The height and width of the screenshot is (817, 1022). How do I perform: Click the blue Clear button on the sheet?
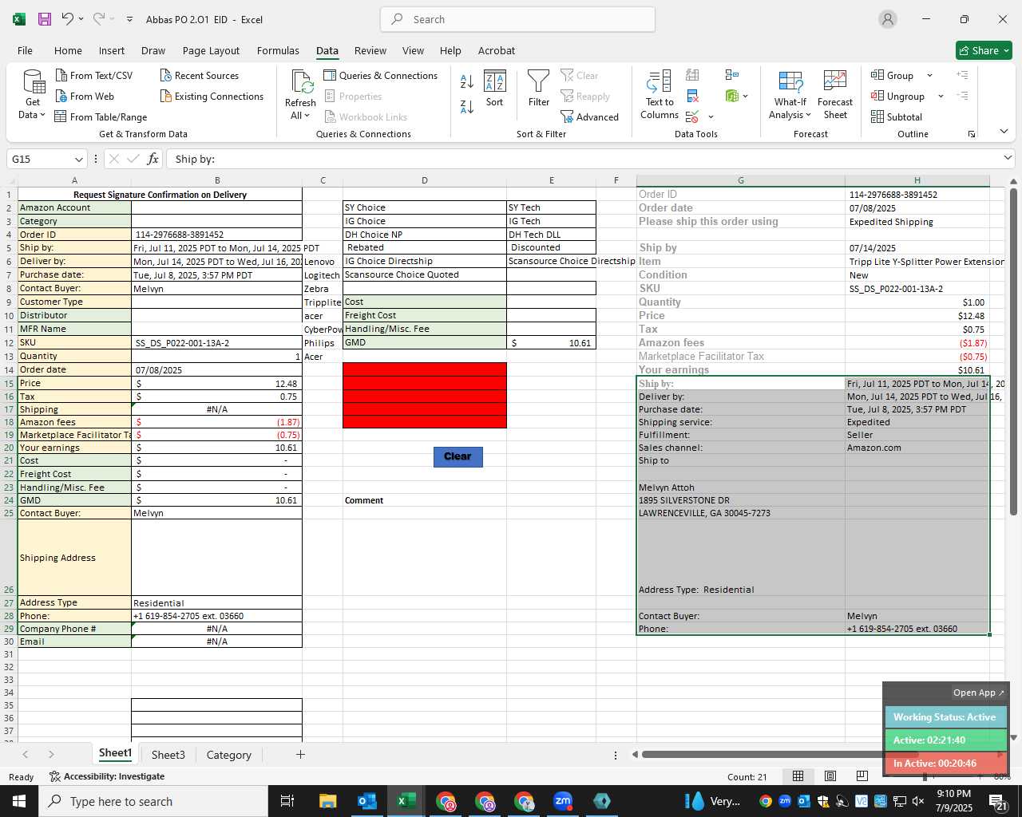pyautogui.click(x=458, y=456)
